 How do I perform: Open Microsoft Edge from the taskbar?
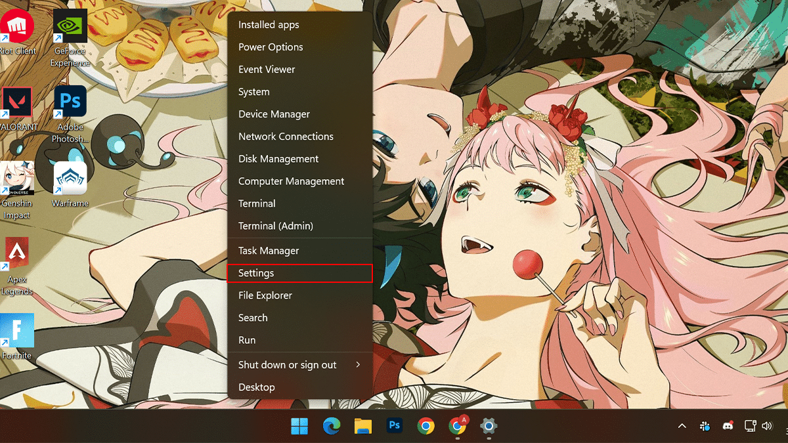332,426
